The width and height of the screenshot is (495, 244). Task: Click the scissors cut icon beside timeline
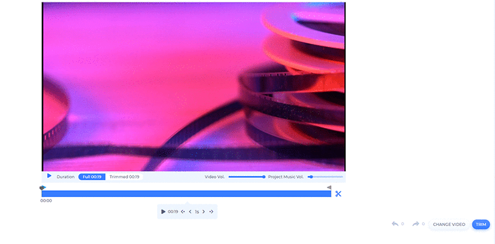pyautogui.click(x=338, y=194)
